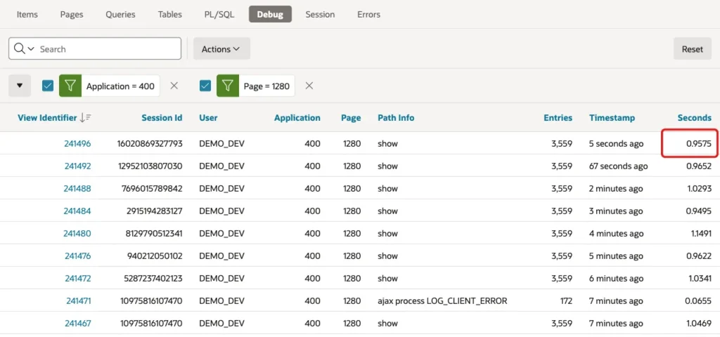Edit the Page = 1280 filter
Screen dimensions: 720x337
pyautogui.click(x=266, y=86)
